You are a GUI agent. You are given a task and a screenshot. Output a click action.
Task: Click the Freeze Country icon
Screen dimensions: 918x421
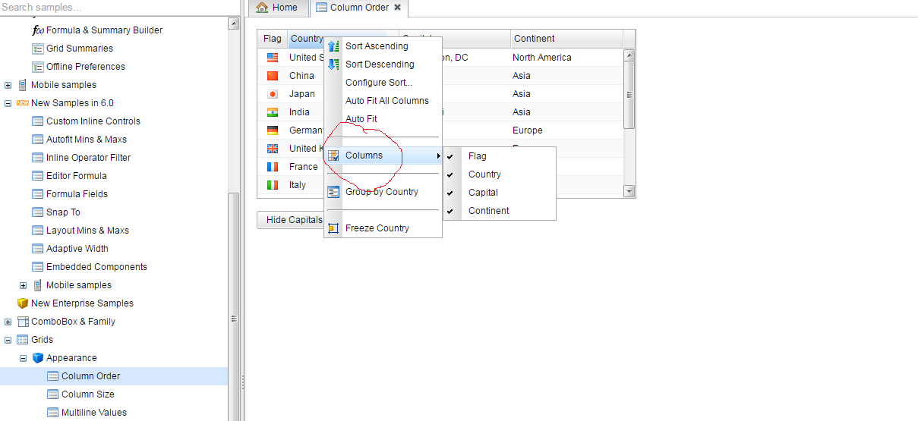[x=333, y=228]
